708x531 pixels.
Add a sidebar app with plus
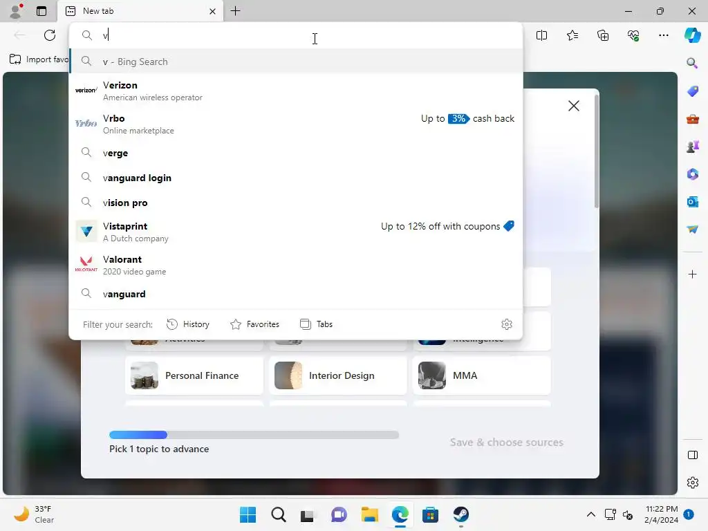[x=692, y=274]
